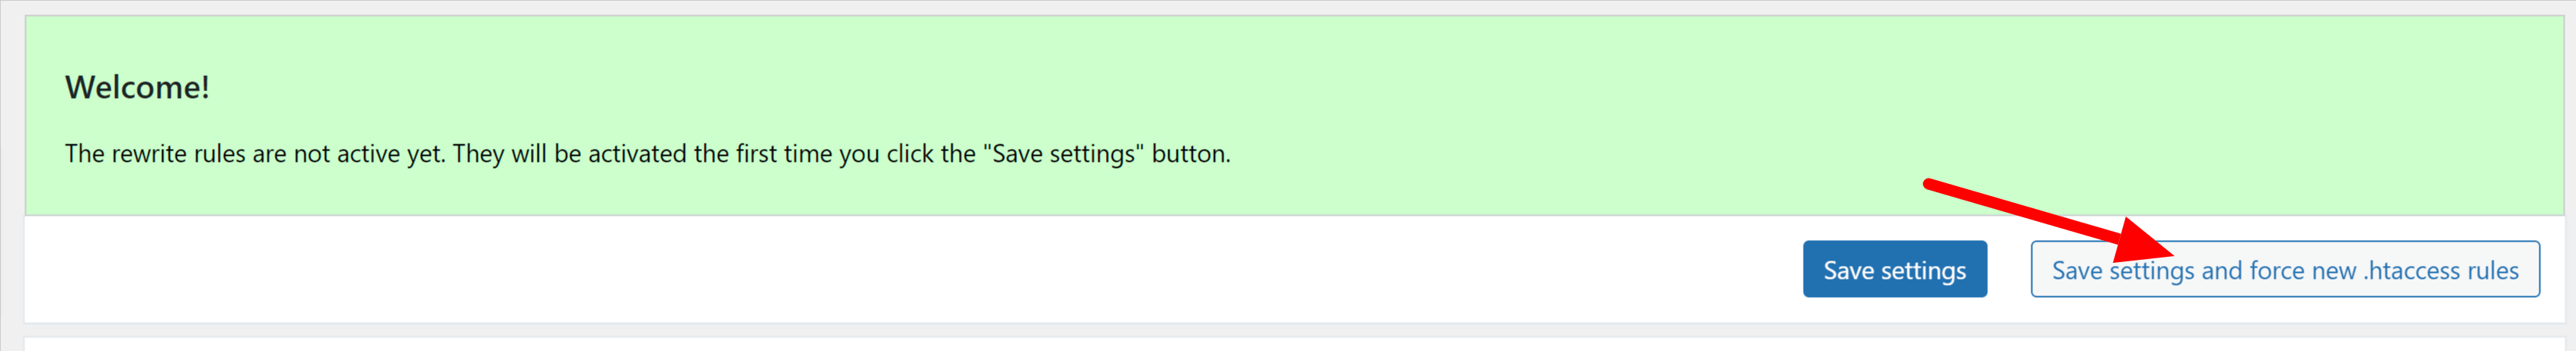Click the word "button." ending the notice

point(1191,153)
